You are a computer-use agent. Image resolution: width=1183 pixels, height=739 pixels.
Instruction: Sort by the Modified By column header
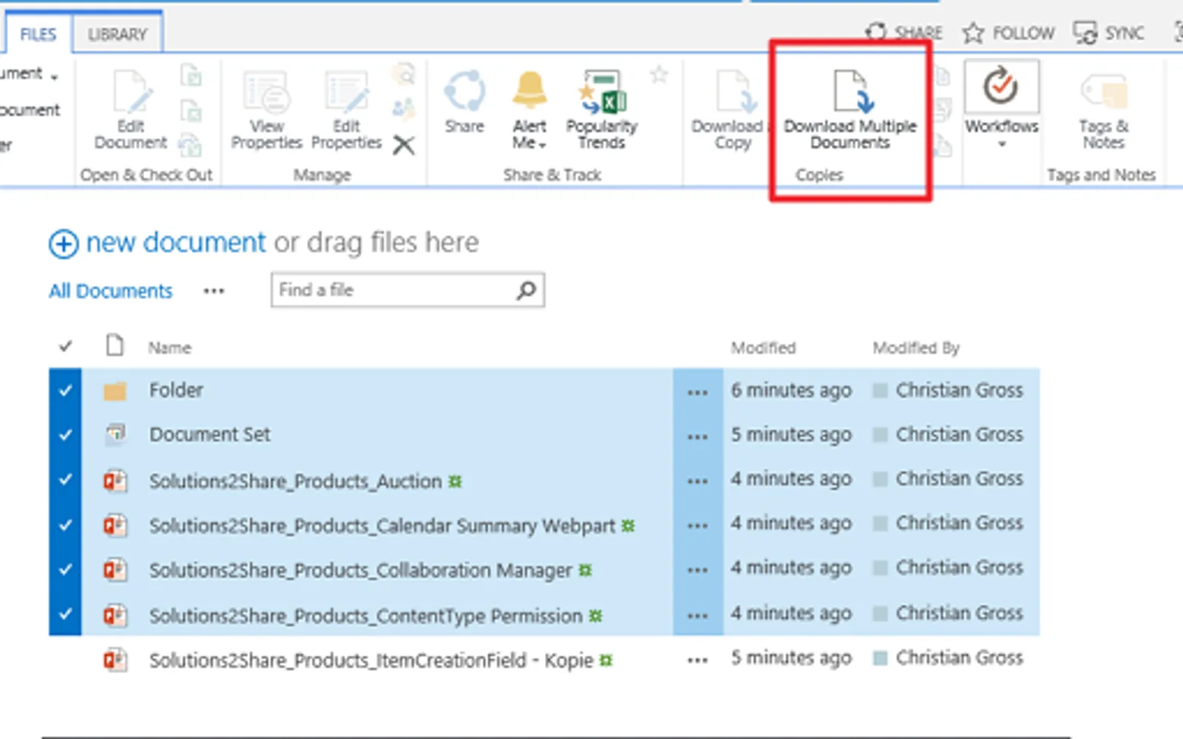click(916, 347)
